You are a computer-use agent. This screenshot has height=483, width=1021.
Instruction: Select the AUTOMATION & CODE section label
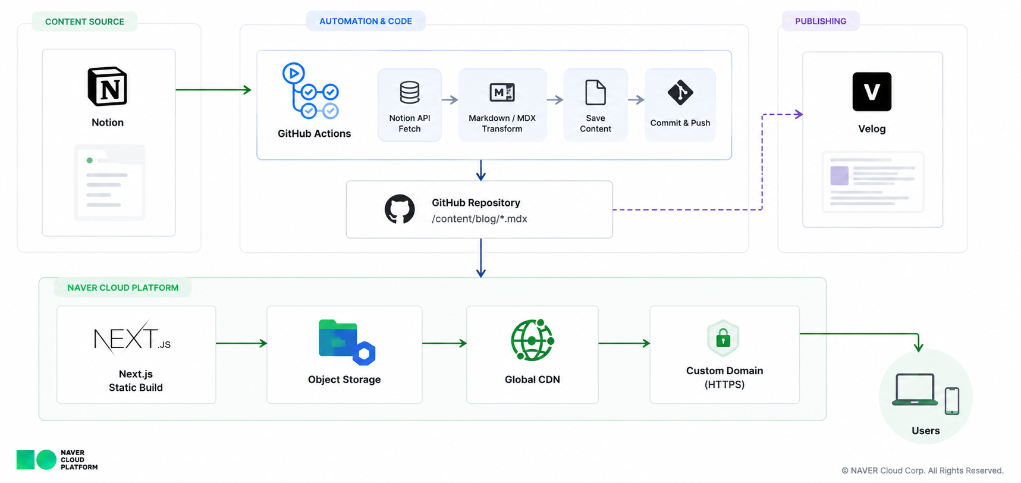tap(366, 21)
